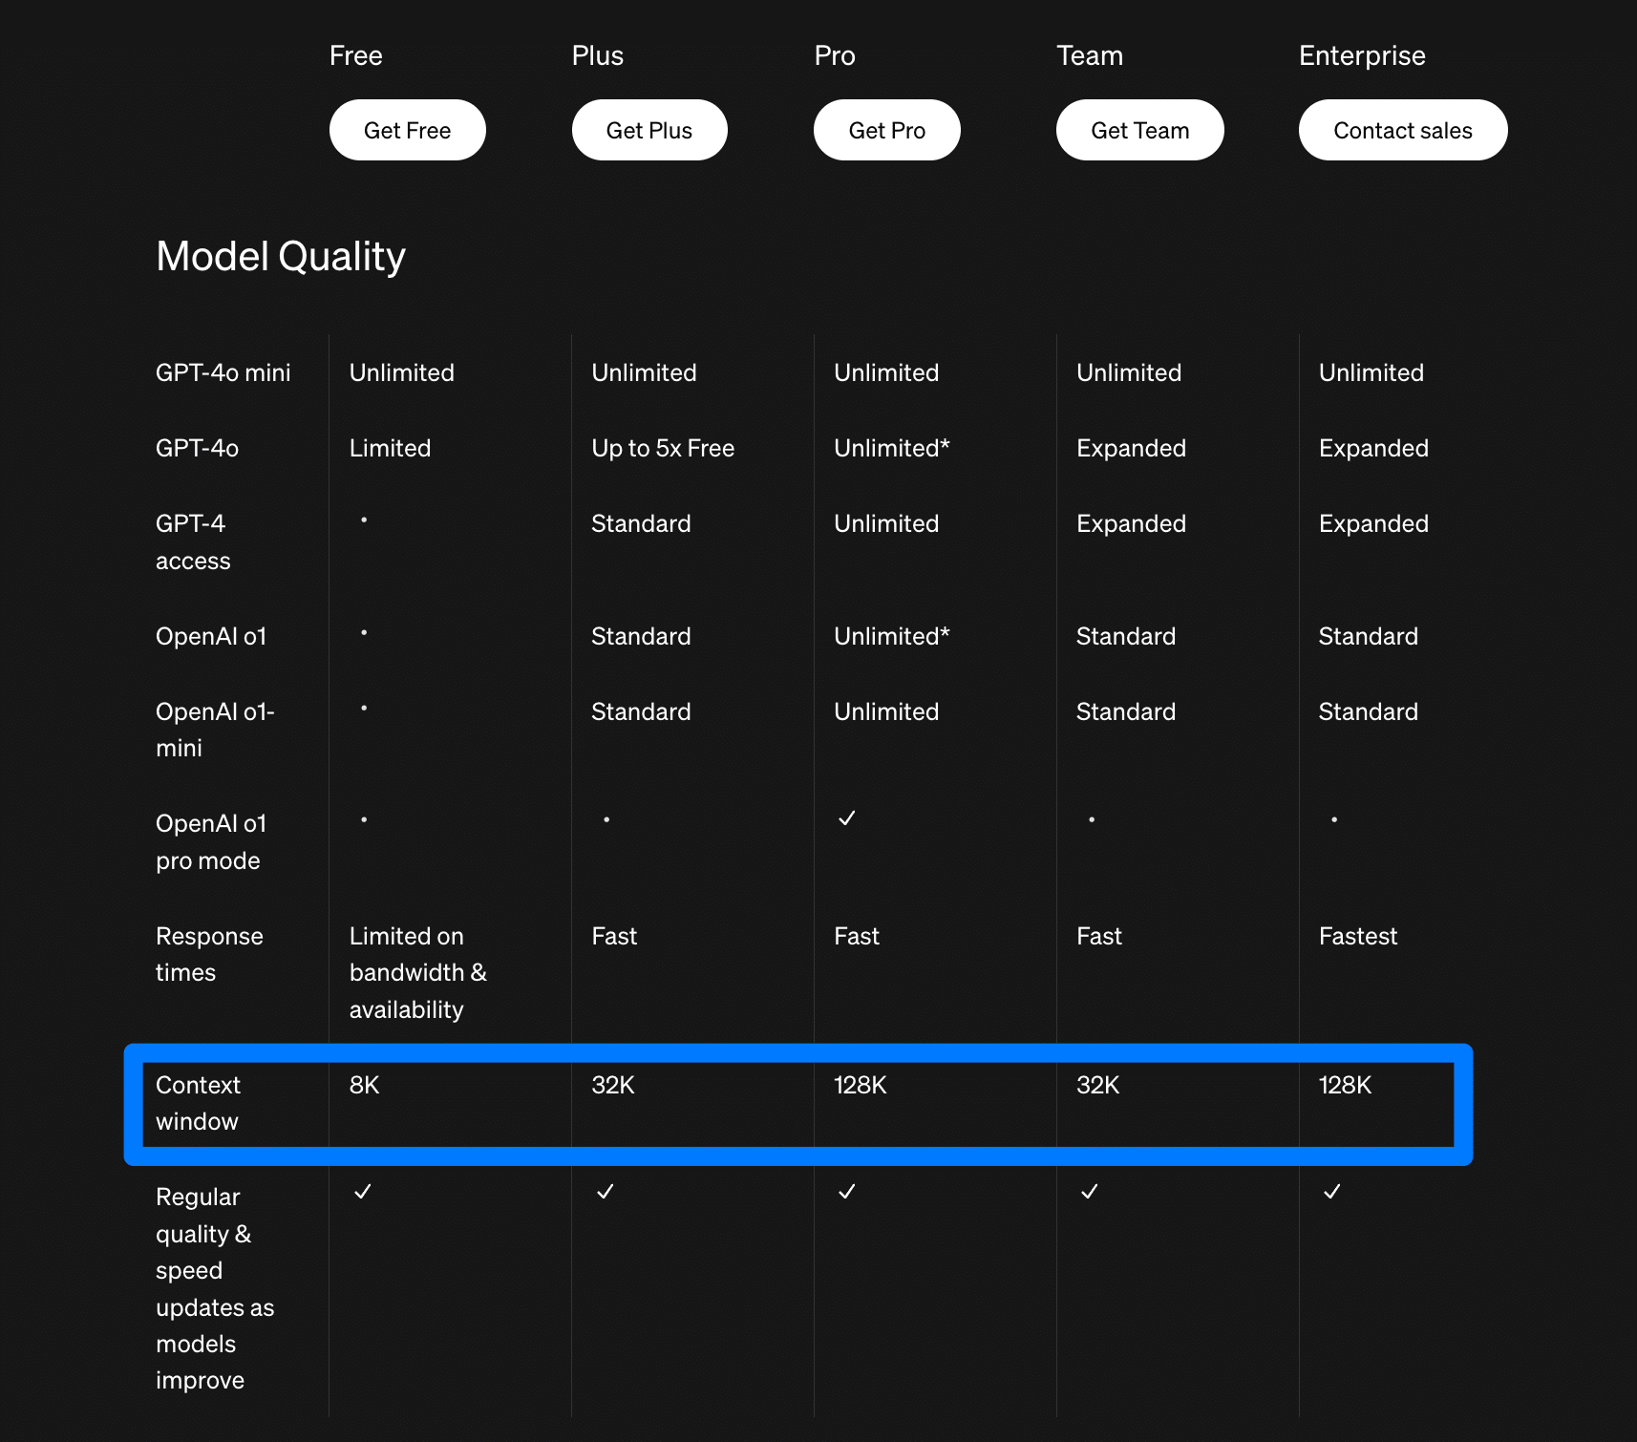Click the Get Team button
This screenshot has width=1637, height=1442.
point(1139,130)
